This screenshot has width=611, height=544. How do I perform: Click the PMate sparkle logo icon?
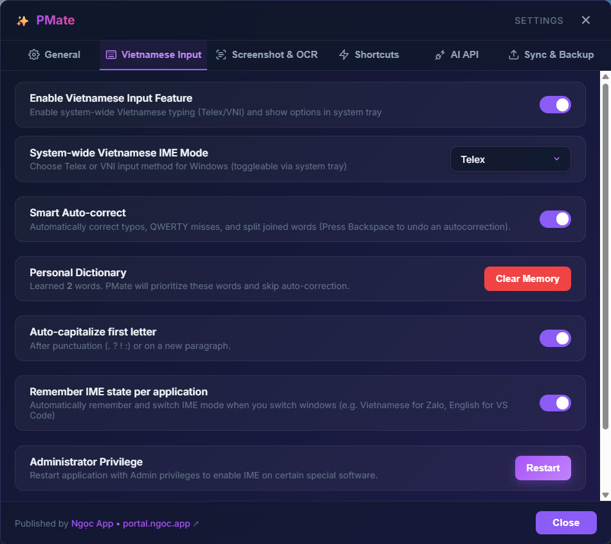pyautogui.click(x=23, y=21)
